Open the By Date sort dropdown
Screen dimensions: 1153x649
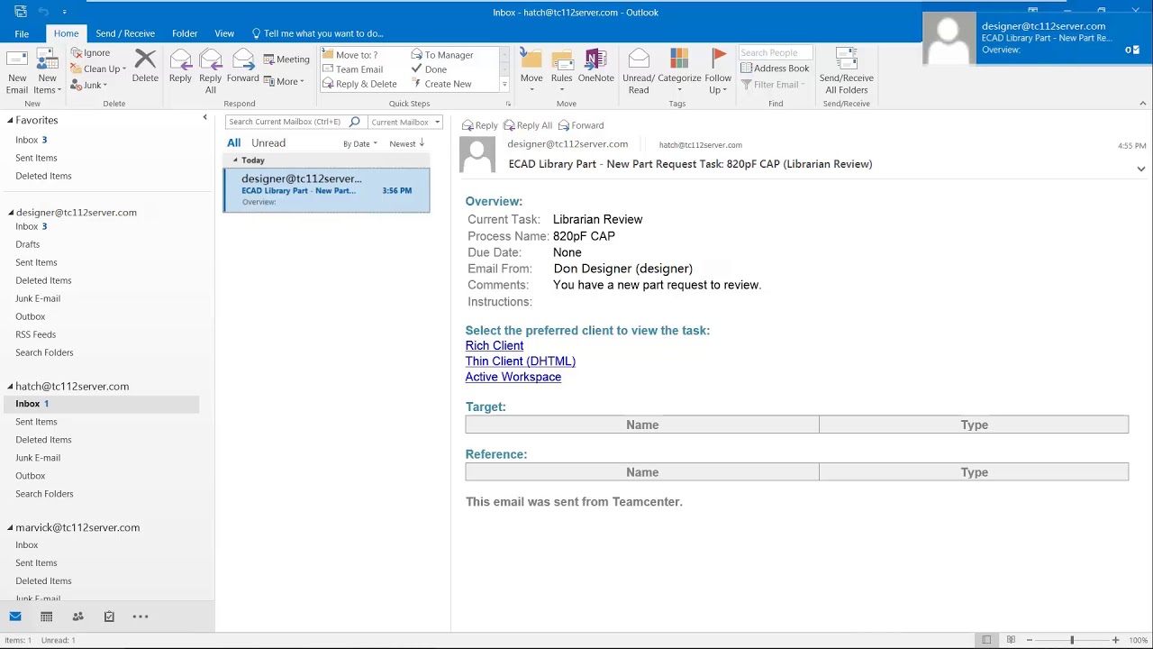(x=360, y=144)
